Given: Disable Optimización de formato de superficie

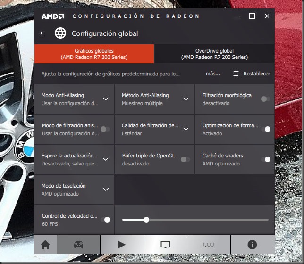Looking at the screenshot, I should [x=266, y=129].
